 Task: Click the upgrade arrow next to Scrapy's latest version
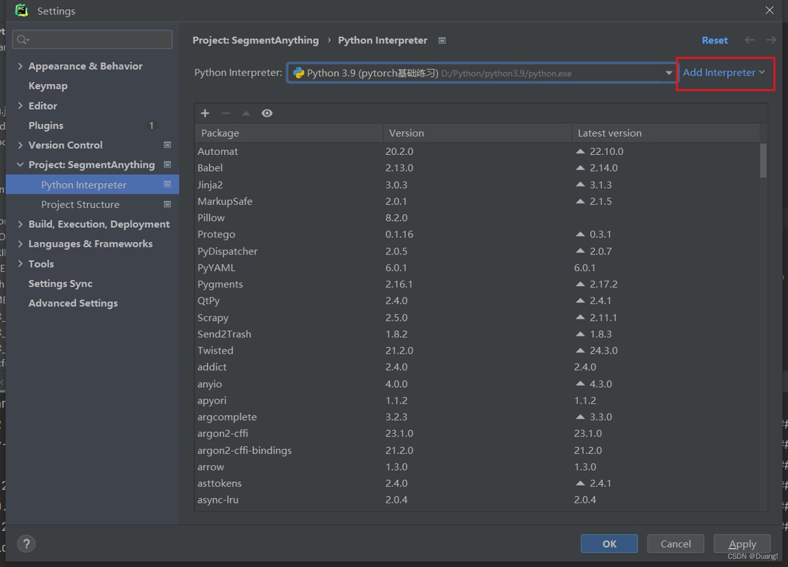pyautogui.click(x=580, y=318)
